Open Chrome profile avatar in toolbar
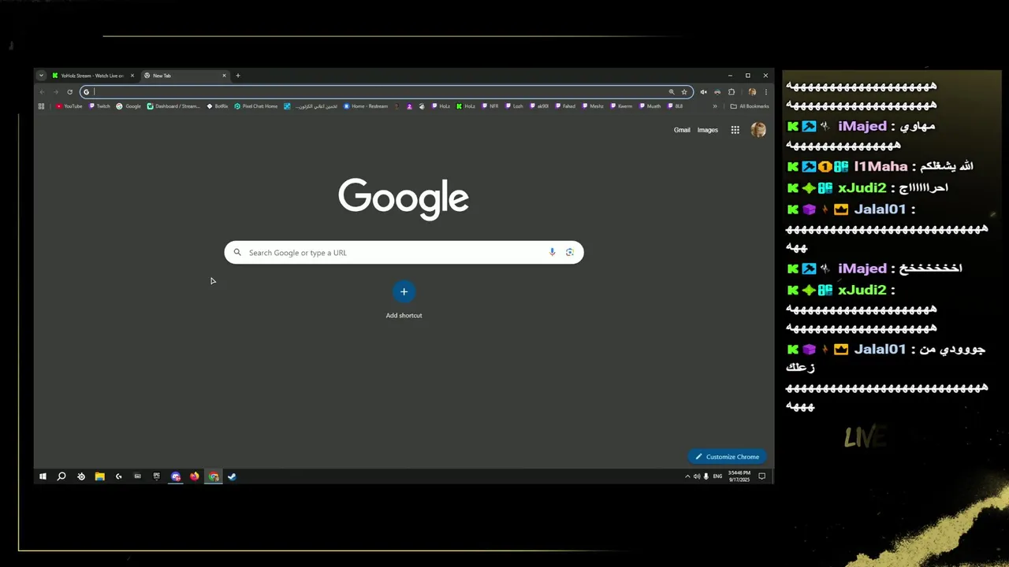The image size is (1009, 567). pos(752,91)
